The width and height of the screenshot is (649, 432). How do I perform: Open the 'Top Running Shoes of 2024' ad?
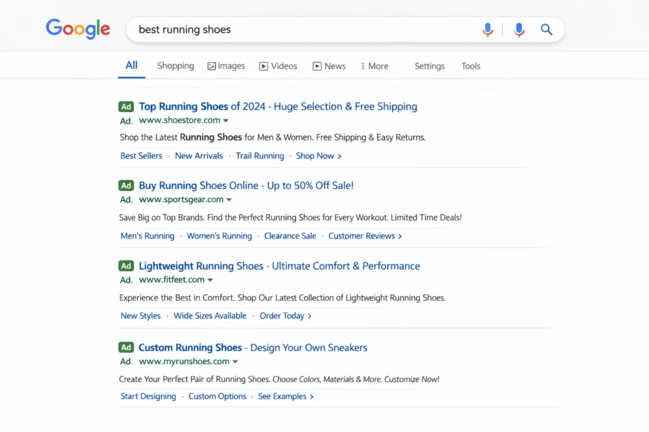coord(278,106)
